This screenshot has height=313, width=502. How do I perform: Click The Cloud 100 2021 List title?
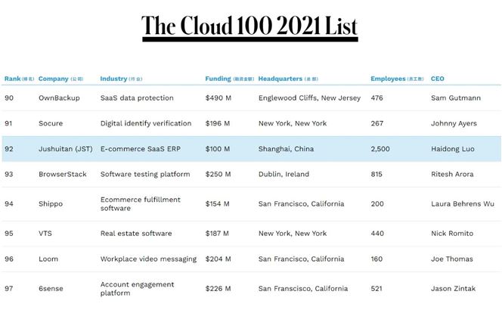pos(249,26)
